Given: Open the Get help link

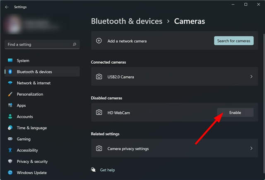Looking at the screenshot, I should pos(108,170).
